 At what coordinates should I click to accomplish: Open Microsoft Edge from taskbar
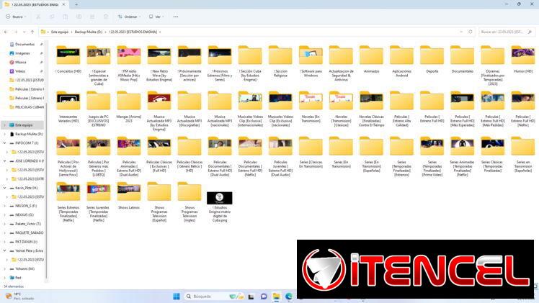coord(289,297)
